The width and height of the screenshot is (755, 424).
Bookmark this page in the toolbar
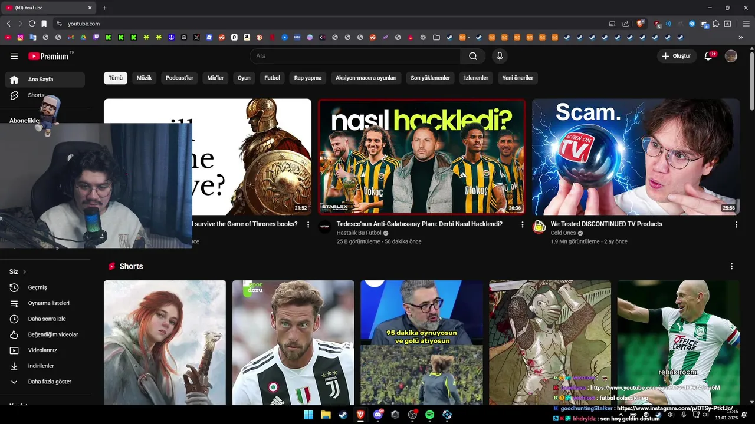click(44, 24)
